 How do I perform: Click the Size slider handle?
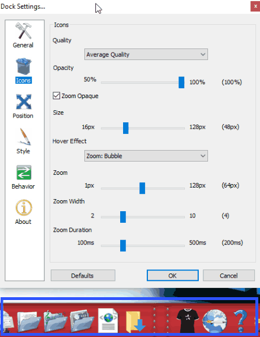126,128
